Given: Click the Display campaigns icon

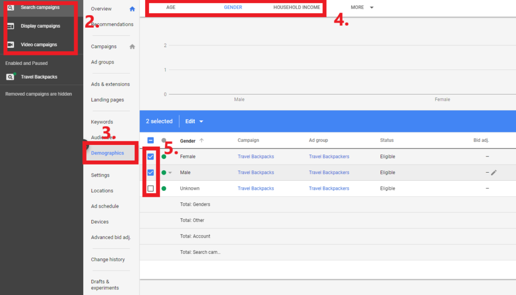Looking at the screenshot, I should 11,26.
